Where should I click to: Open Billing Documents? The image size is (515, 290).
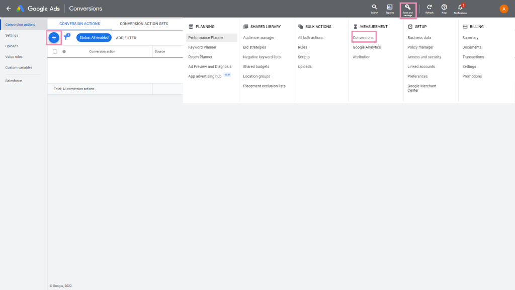point(472,47)
